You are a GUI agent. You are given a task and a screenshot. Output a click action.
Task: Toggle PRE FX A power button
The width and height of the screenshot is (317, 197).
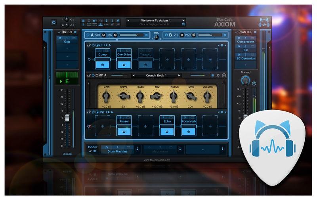[93, 45]
